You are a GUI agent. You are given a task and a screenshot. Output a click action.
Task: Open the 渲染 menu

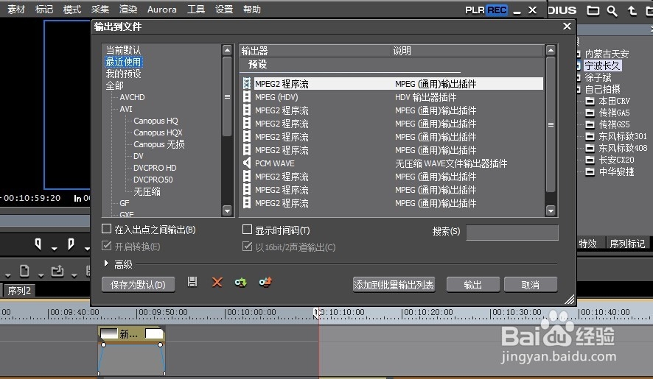[128, 9]
